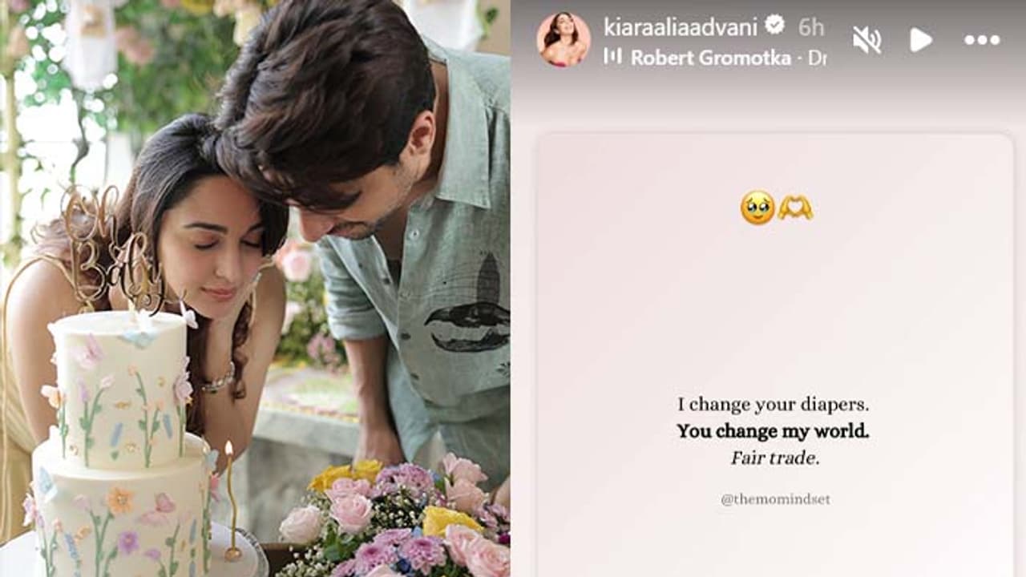Click the blue verified badge
The height and width of the screenshot is (577, 1026).
click(x=774, y=26)
